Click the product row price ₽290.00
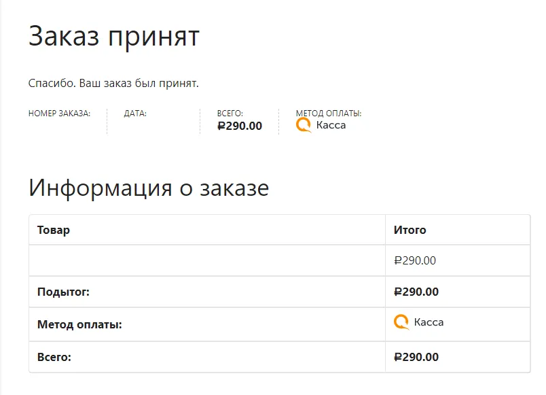 coord(415,261)
